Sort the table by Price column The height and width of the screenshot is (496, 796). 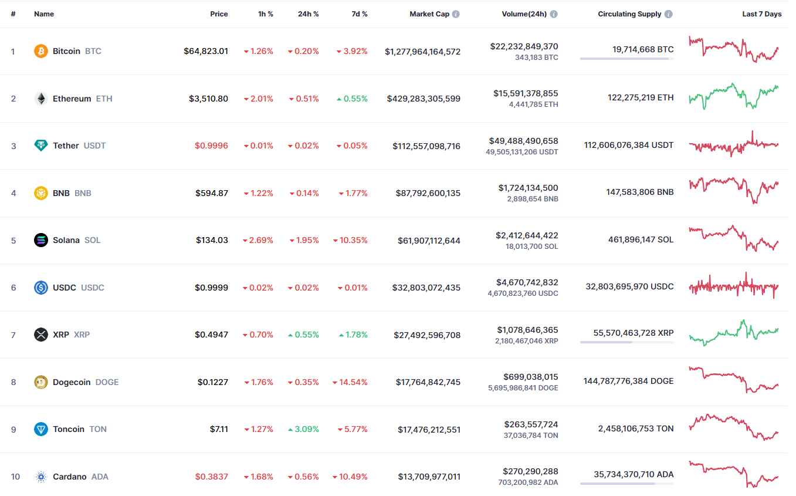[x=219, y=14]
